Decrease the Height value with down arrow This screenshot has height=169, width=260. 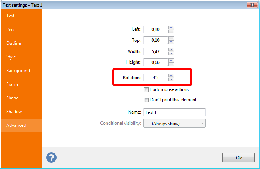171,65
